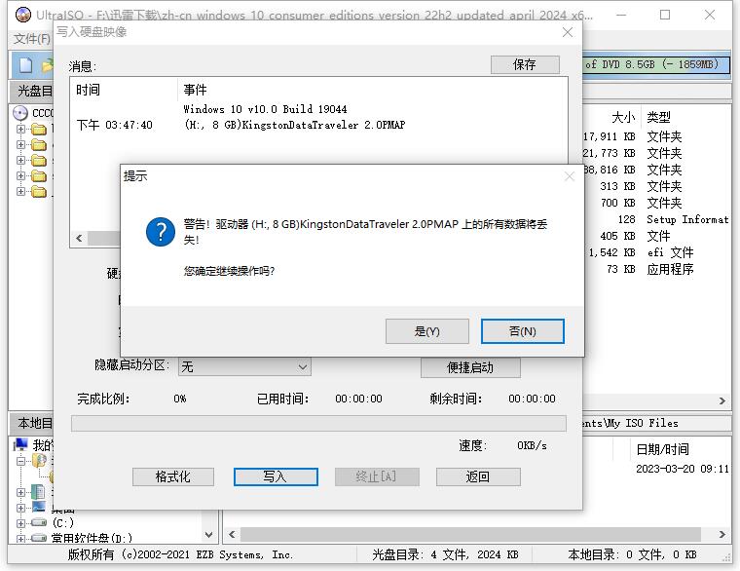Click the 0KB/s speed value
The height and width of the screenshot is (571, 740).
click(532, 445)
